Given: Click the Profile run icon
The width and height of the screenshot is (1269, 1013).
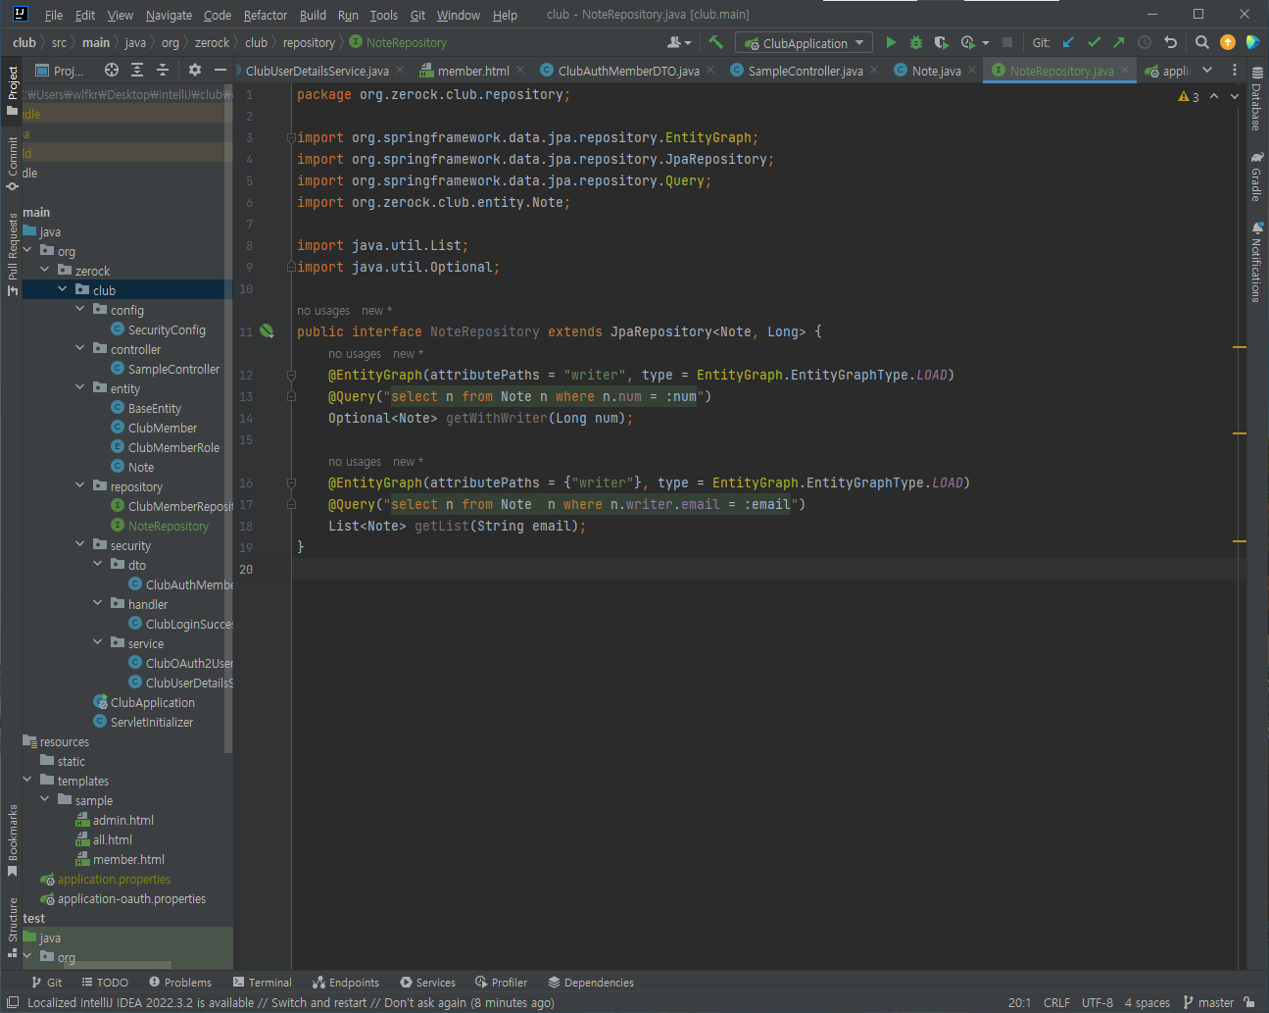Looking at the screenshot, I should (968, 42).
